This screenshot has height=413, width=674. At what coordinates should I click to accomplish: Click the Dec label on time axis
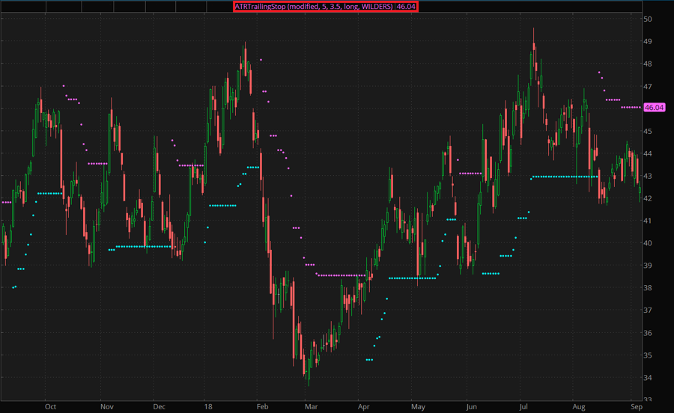click(159, 406)
